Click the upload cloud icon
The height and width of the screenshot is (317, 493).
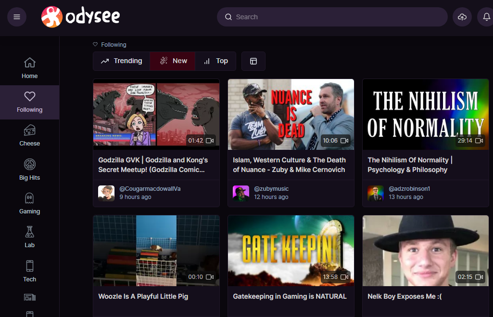tap(462, 17)
